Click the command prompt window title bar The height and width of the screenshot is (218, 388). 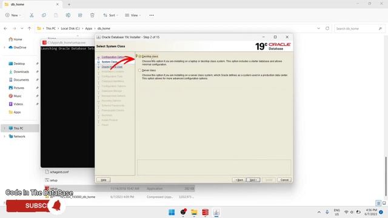coord(67,42)
